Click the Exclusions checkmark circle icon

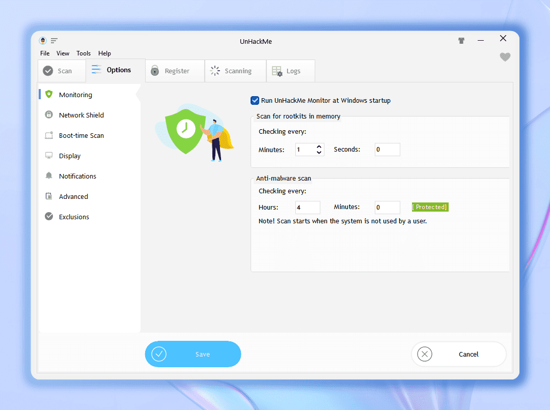(49, 216)
